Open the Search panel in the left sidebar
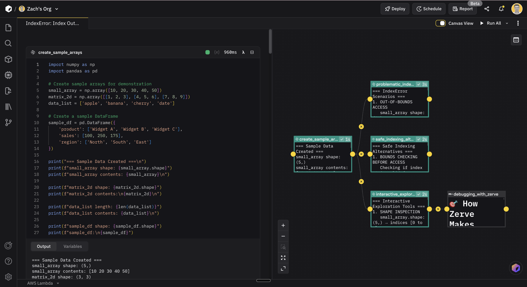Screen dimensions: 527x287 click(8, 43)
